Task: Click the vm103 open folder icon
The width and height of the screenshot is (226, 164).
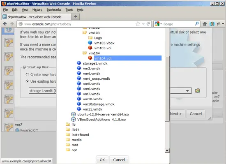Action: 85,33
